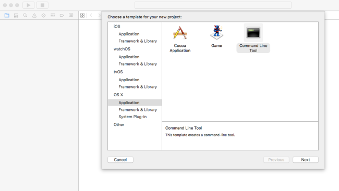
Task: Select the Command Line Tool template
Action: tap(253, 38)
